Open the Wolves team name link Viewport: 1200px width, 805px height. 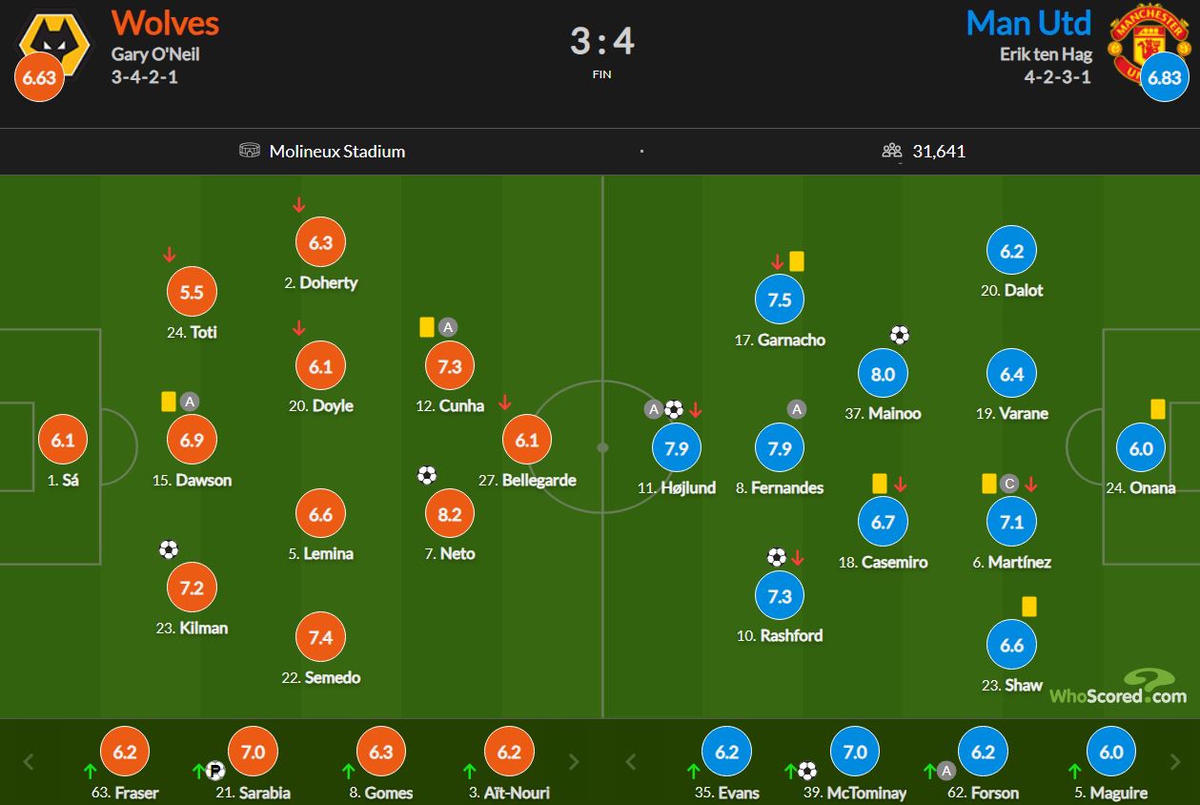[x=165, y=22]
